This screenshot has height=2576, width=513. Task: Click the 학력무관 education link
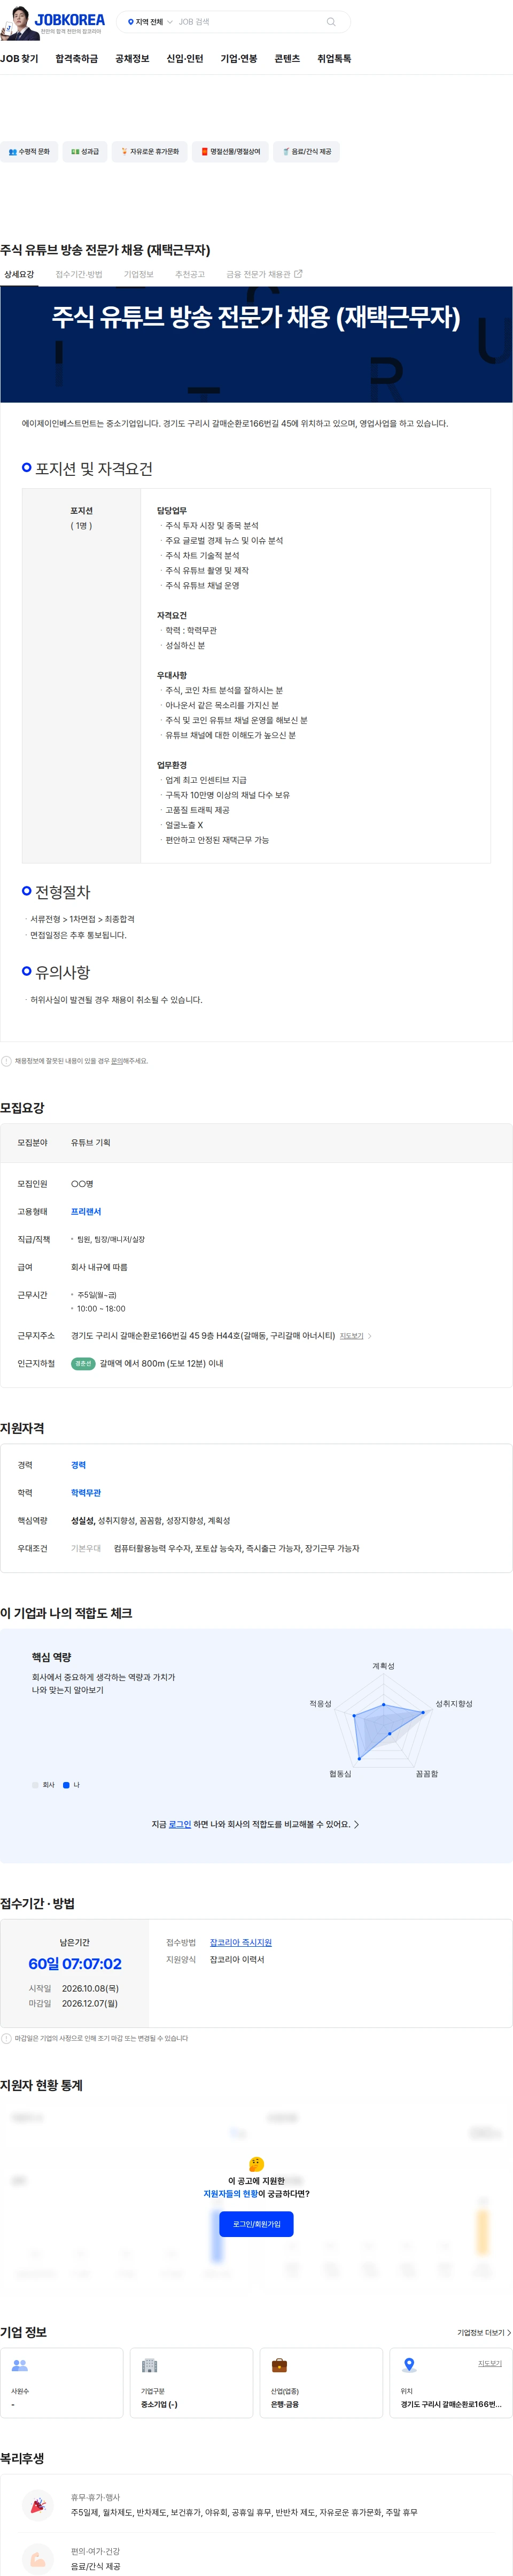86,1493
